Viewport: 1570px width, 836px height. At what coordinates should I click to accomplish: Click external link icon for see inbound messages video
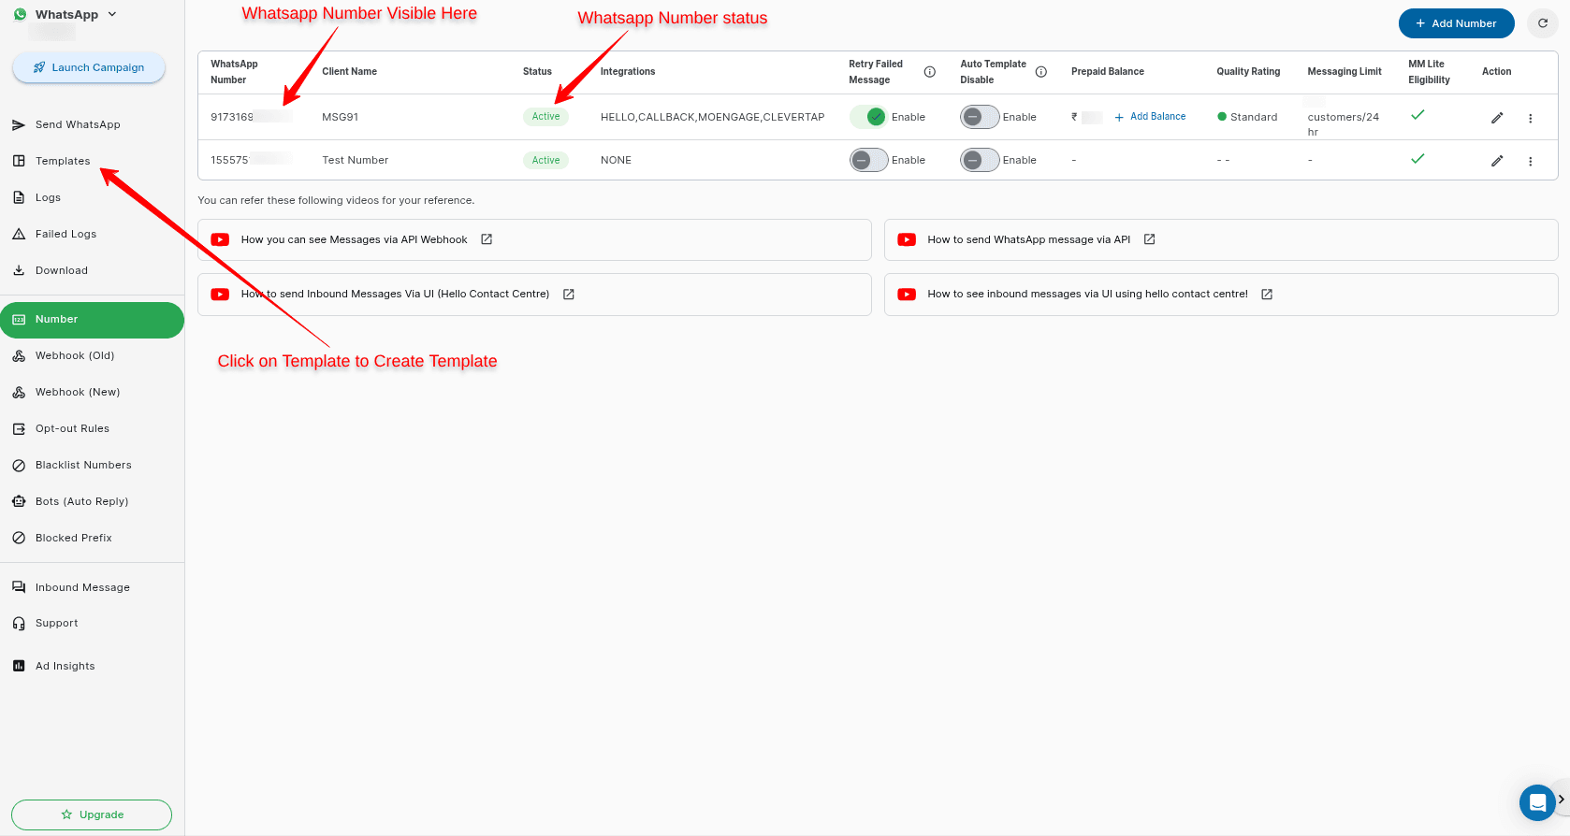[1267, 294]
